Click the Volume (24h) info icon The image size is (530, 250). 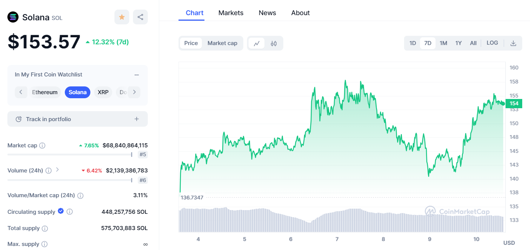tap(48, 171)
